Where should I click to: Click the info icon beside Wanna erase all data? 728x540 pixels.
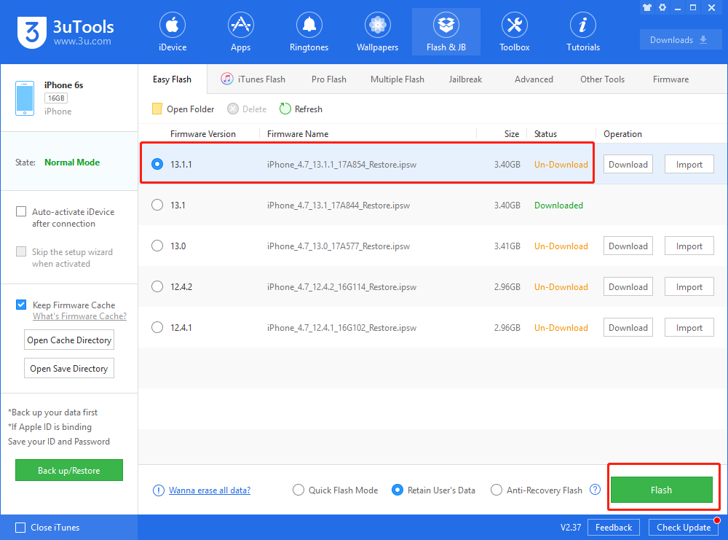click(158, 490)
